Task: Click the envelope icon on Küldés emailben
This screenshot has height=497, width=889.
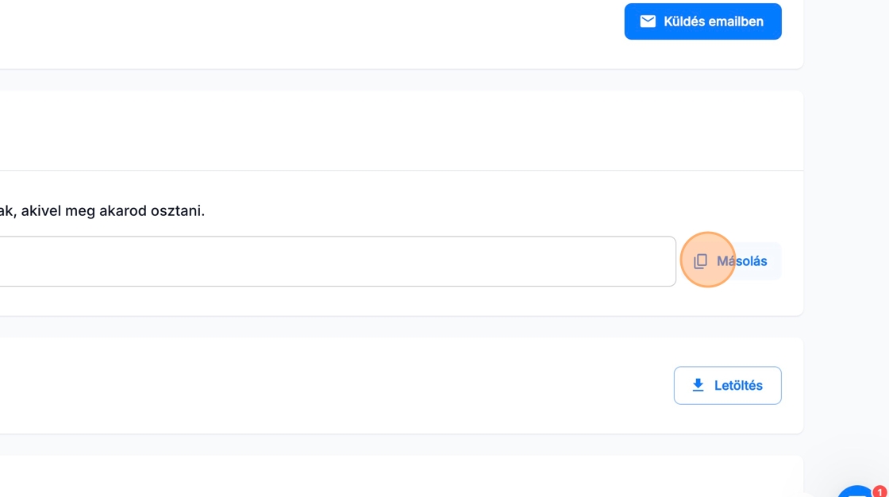Action: pyautogui.click(x=648, y=21)
